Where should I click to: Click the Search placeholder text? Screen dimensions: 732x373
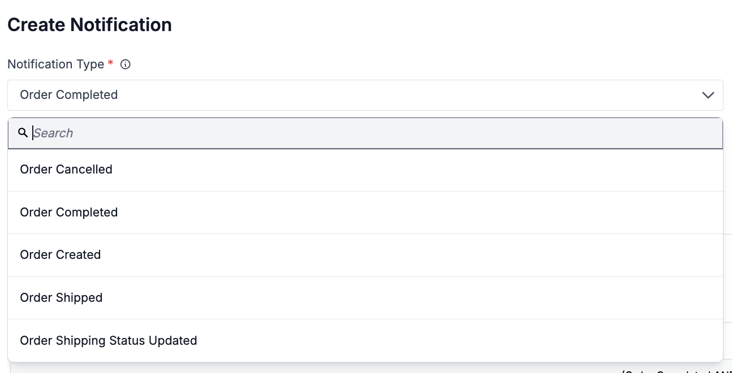[x=53, y=133]
